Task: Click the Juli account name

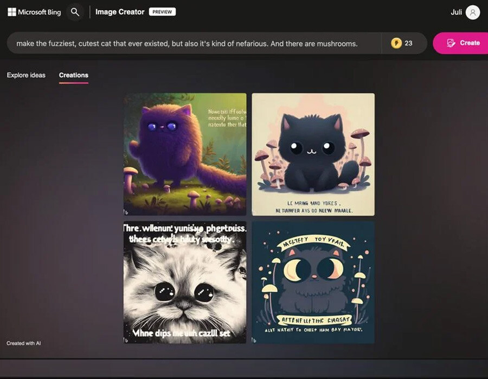Action: coord(456,12)
